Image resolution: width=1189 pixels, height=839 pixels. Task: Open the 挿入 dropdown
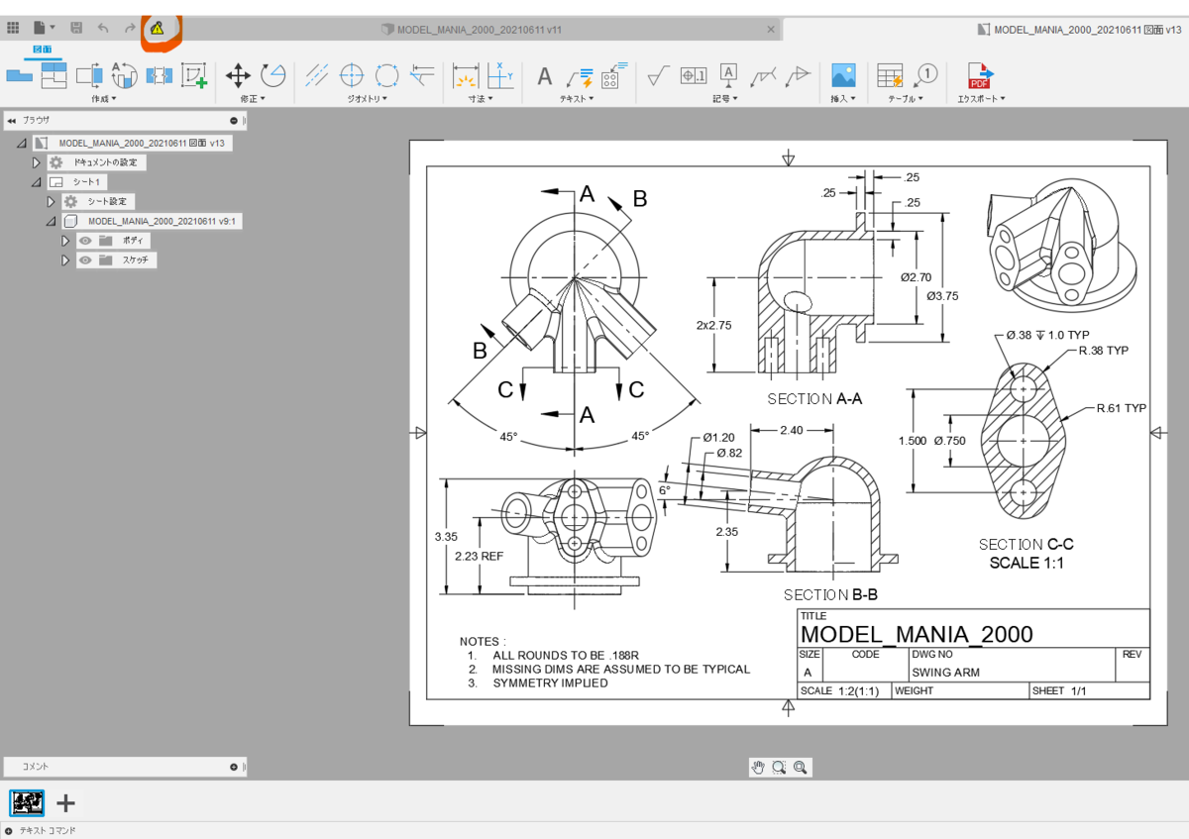tap(843, 99)
